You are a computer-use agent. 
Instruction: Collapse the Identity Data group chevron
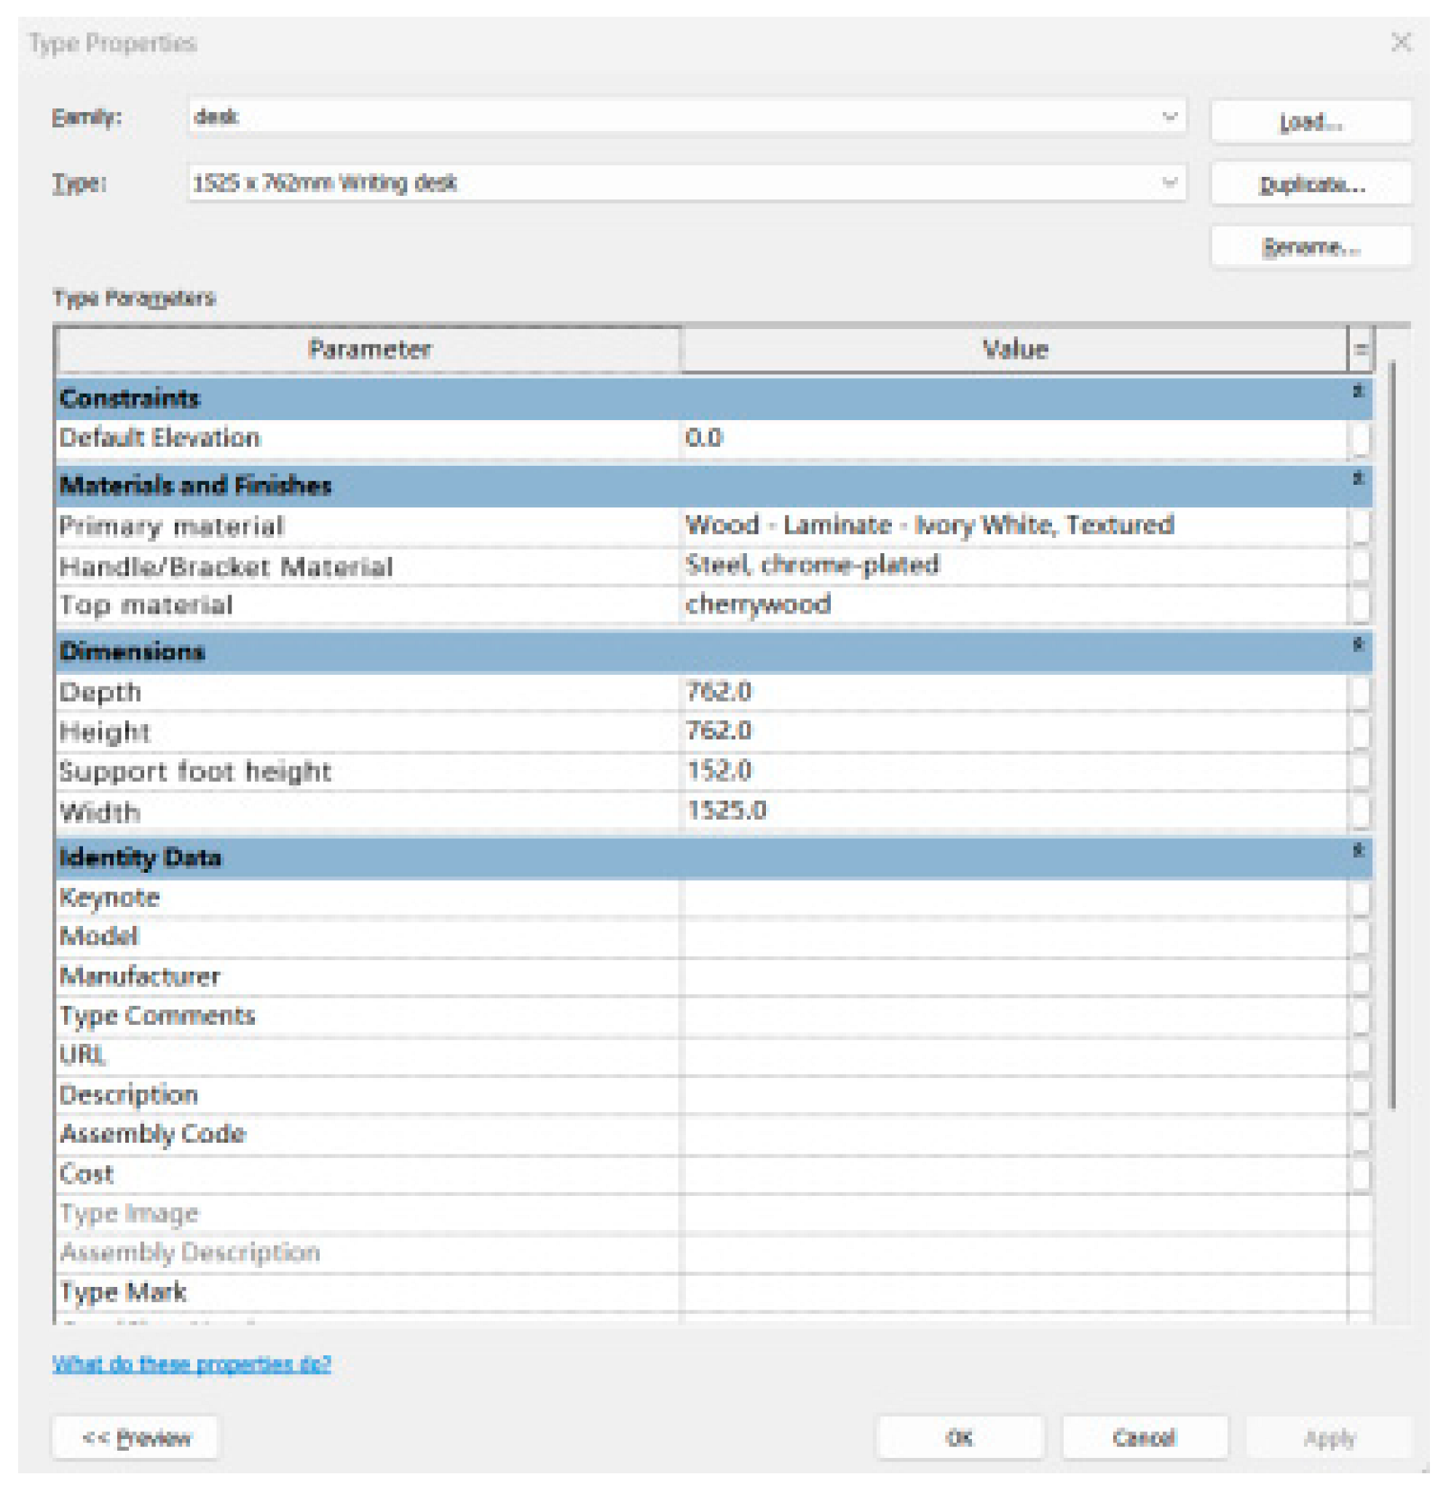coord(1358,852)
